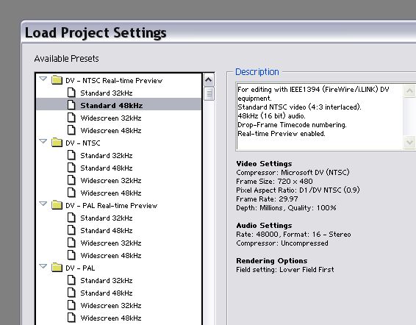The height and width of the screenshot is (325, 416).
Task: Collapse the DV - PAL Real-time Preview group
Action: coord(43,204)
